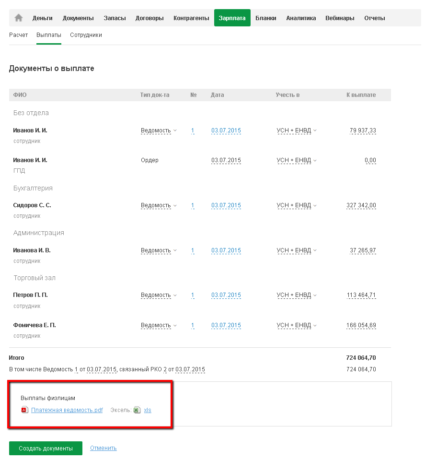Image resolution: width=425 pixels, height=461 pixels.
Task: Open УСН + ЕНВД dropdown for Петров П. П.
Action: point(297,295)
